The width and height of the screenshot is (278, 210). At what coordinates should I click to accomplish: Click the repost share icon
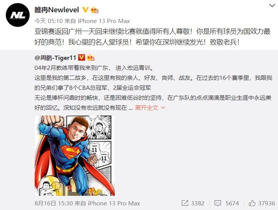pos(185,203)
